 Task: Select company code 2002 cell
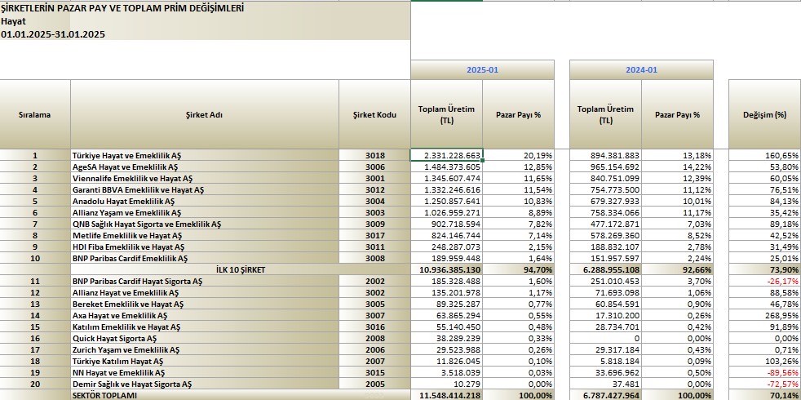[x=374, y=281]
